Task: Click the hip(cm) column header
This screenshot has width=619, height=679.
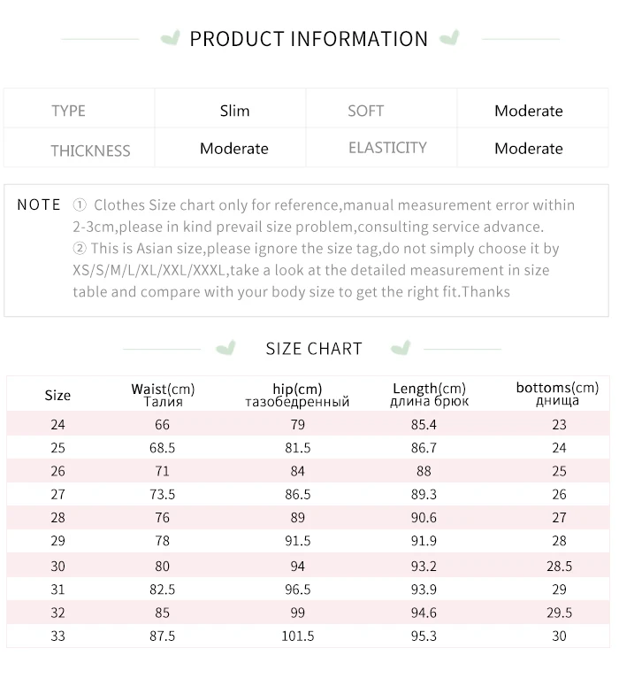Action: (298, 395)
